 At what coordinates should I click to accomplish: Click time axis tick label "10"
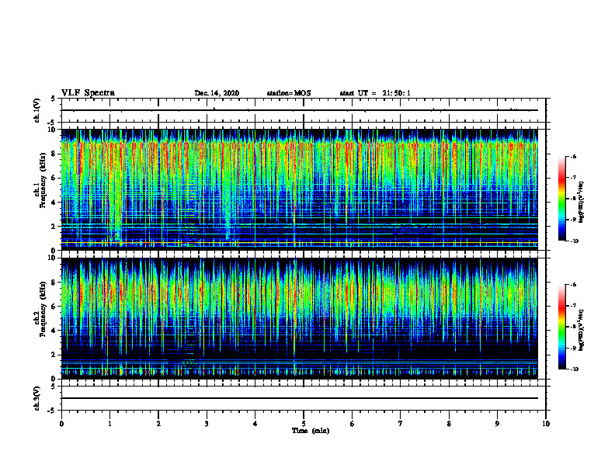[546, 424]
